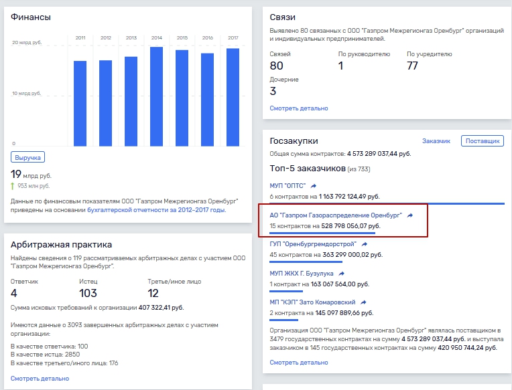
Task: Select the 2014 revenue bar in chart
Action: pos(156,96)
